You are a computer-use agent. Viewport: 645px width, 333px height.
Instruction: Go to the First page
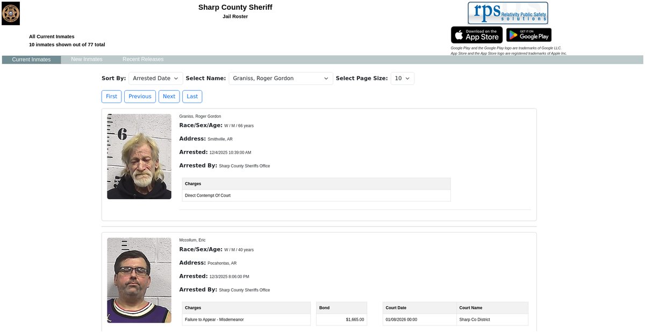(x=111, y=97)
